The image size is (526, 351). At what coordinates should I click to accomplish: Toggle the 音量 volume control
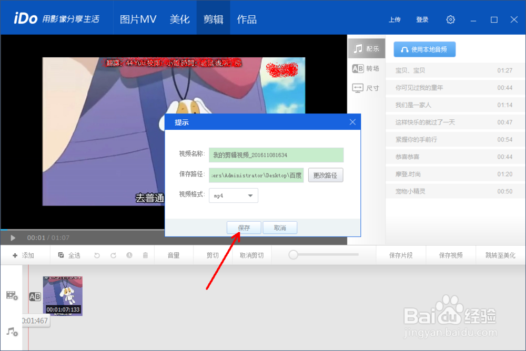pos(174,255)
